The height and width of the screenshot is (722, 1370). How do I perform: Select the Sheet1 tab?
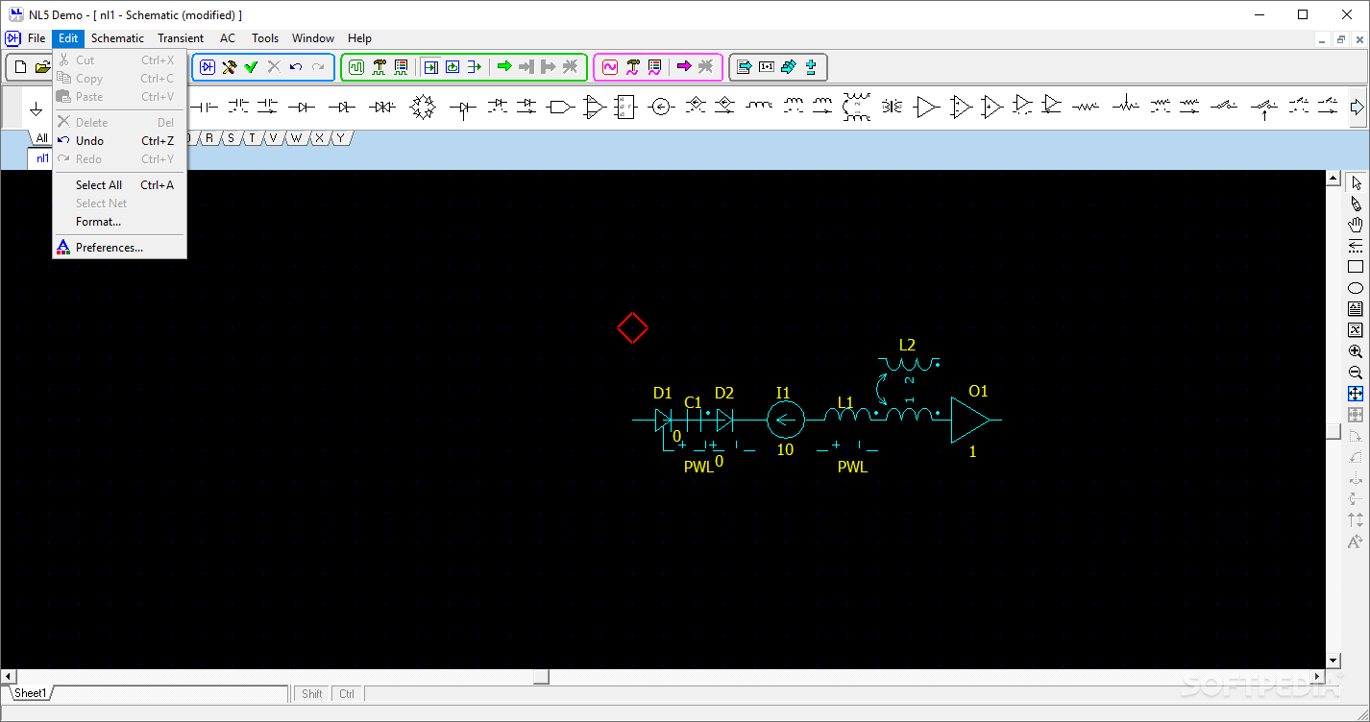[x=30, y=693]
